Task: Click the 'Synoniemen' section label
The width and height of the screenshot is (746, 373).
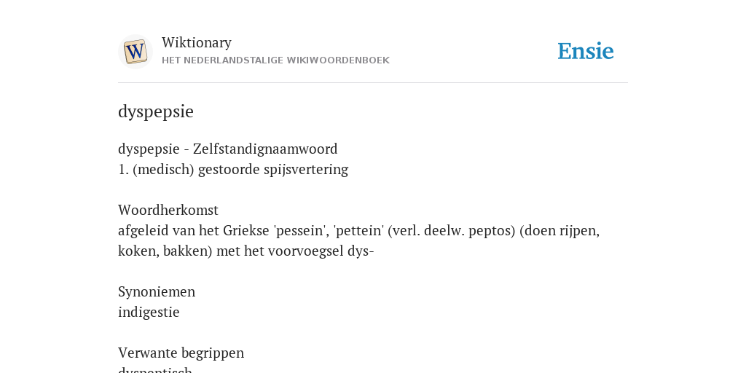Action: pos(157,291)
